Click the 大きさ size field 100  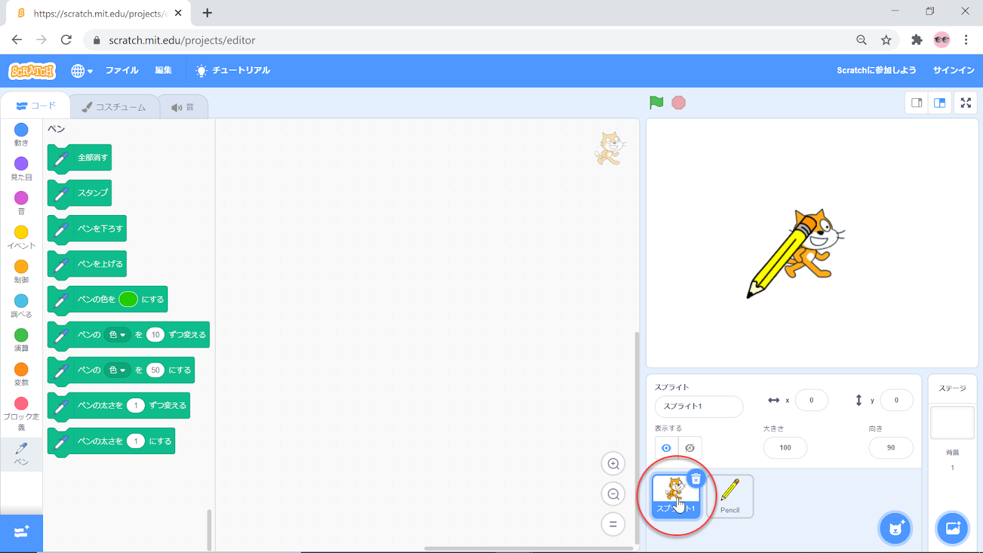click(x=785, y=448)
